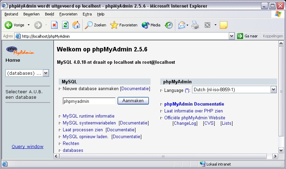This screenshot has width=286, height=169.
Task: Open Laat processen zien link
Action: 83,130
